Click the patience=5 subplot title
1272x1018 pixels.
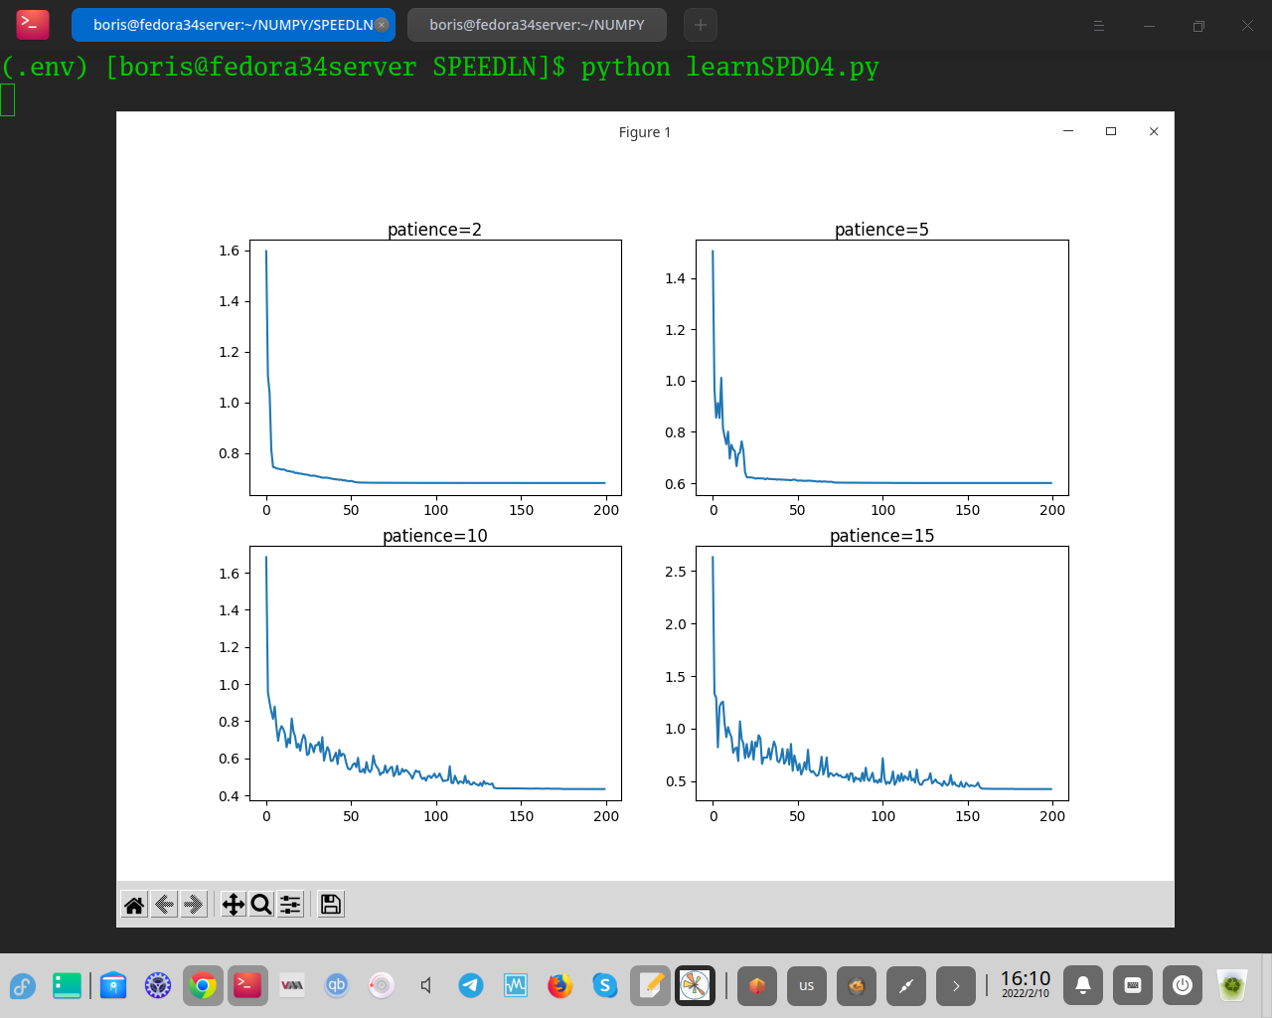[881, 230]
